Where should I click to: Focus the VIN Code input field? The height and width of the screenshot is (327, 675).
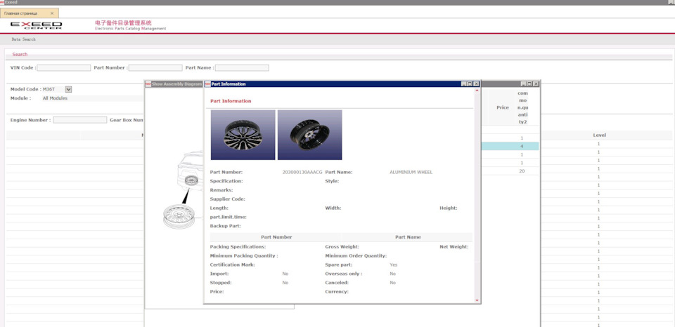pos(64,68)
